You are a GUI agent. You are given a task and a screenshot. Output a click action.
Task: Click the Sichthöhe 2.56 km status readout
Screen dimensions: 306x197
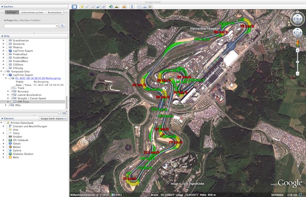click(x=284, y=195)
